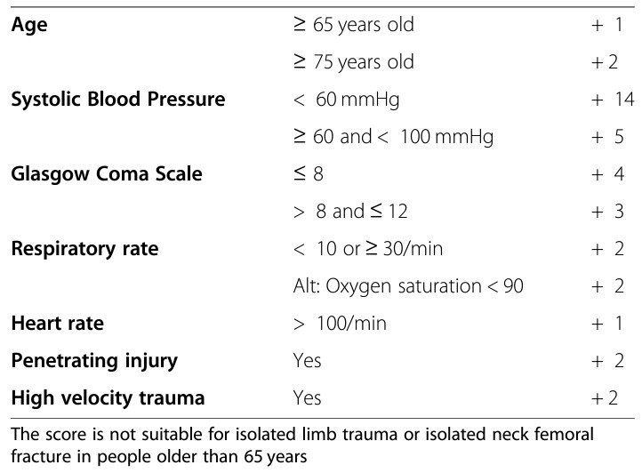Select the '> 100/min' criterion
Image resolution: width=642 pixels, height=473 pixels.
[340, 324]
